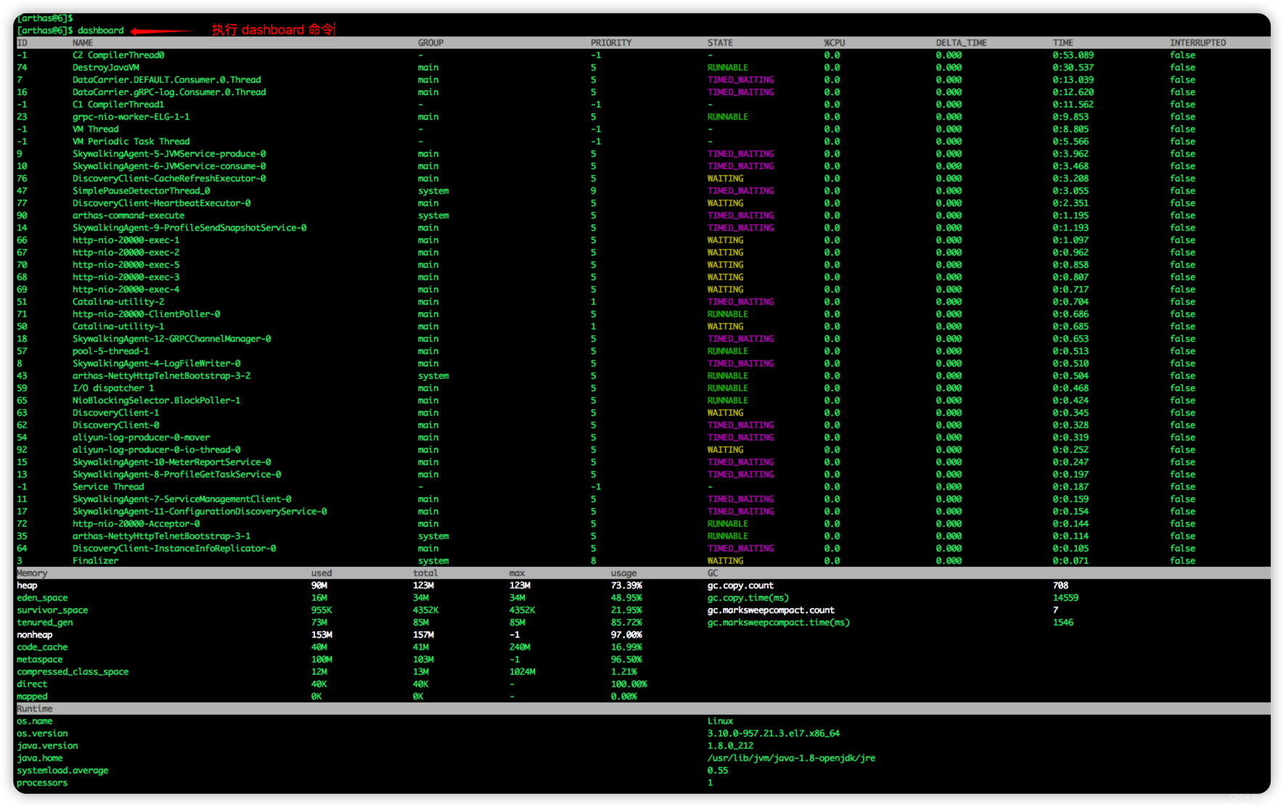Click the 'nonheap' memory row label
This screenshot has height=807, width=1284.
pyautogui.click(x=35, y=635)
